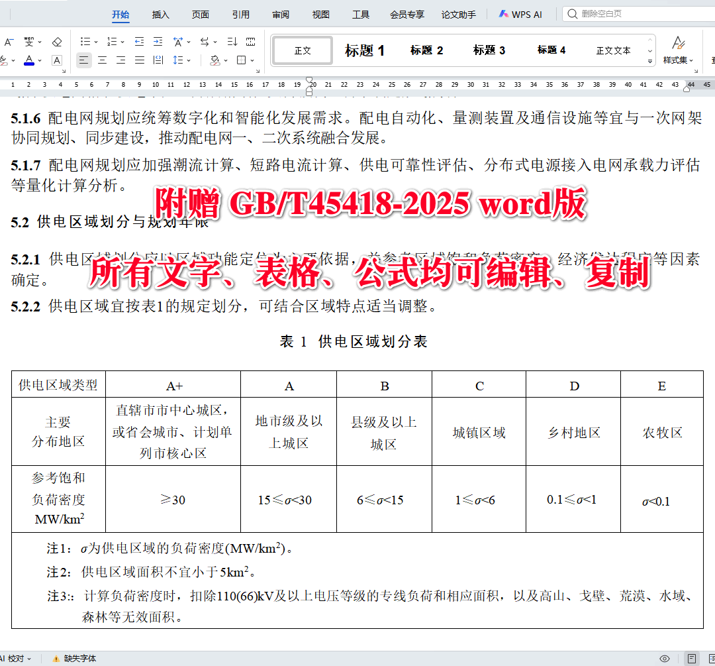Viewport: 715px width, 666px height.
Task: Open the paragraph settings dialog launcher
Action: point(258,71)
